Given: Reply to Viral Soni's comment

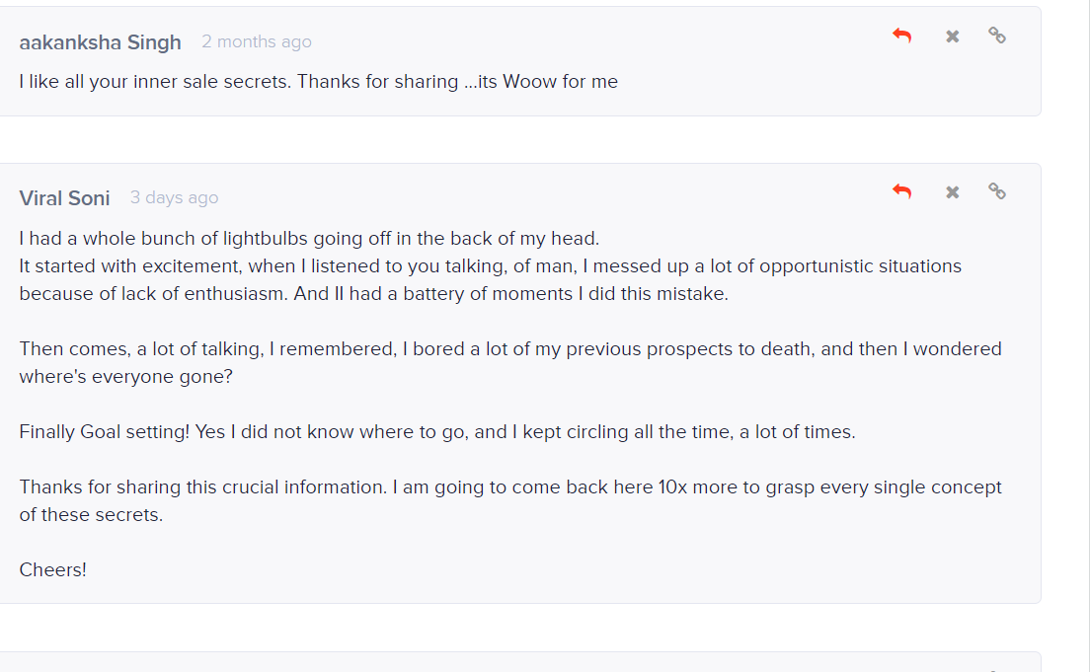Looking at the screenshot, I should pos(901,191).
